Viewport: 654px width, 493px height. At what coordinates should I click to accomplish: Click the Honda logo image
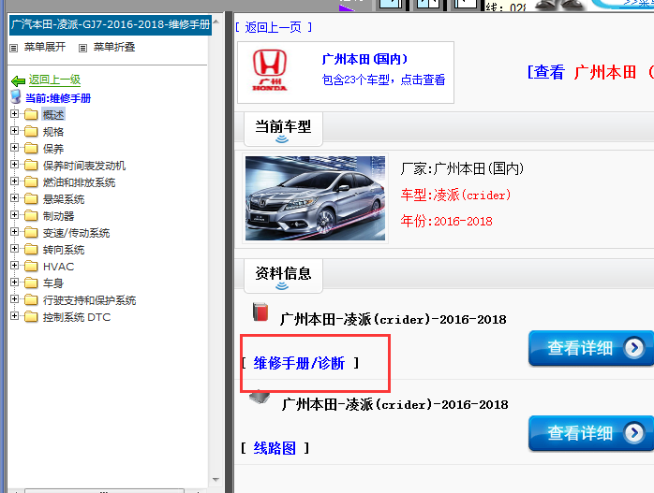click(270, 69)
